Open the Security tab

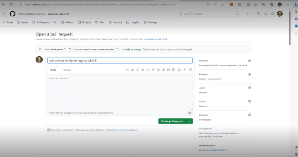tap(115, 22)
